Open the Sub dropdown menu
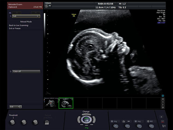Image resolution: width=173 pixels, height=130 pixels. pyautogui.click(x=26, y=16)
